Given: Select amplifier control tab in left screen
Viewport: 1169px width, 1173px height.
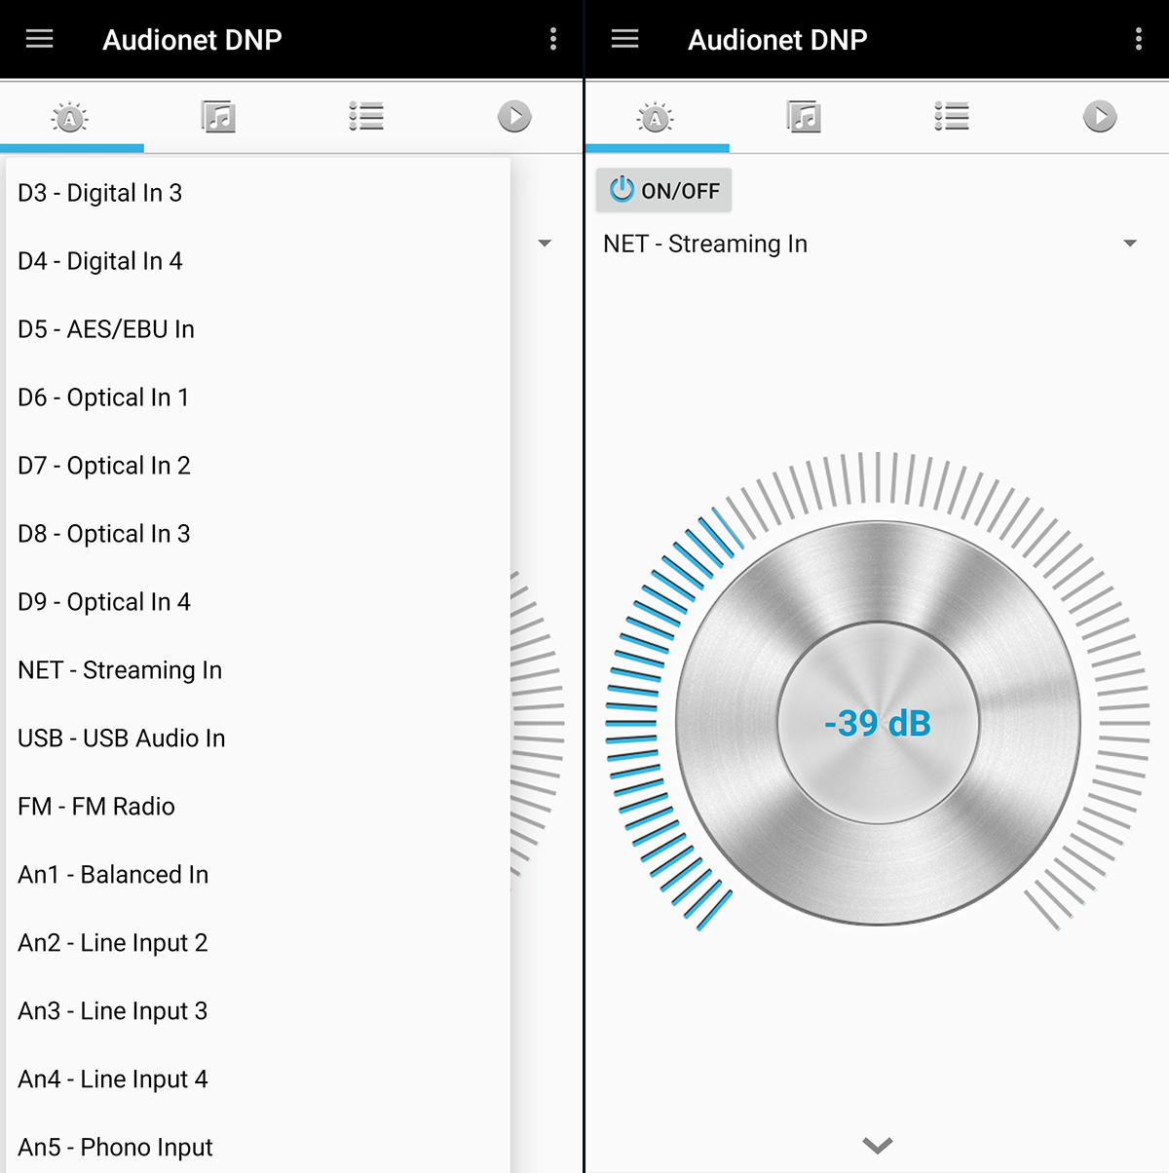Looking at the screenshot, I should tap(70, 118).
